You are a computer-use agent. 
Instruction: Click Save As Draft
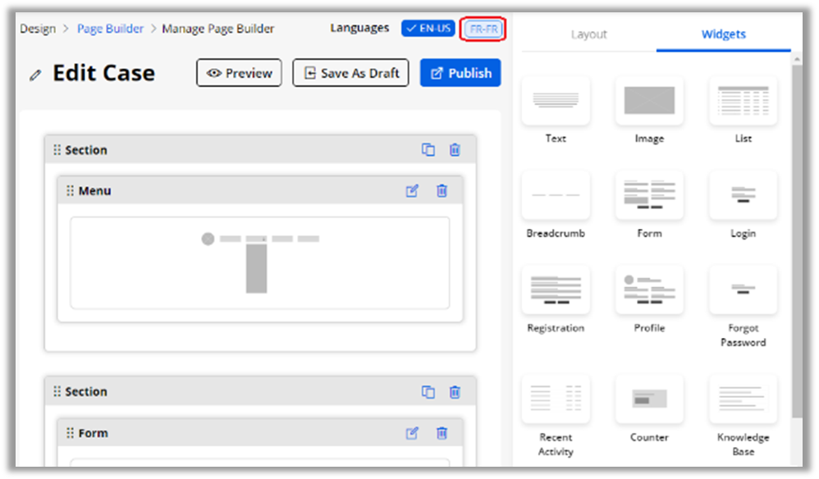pyautogui.click(x=351, y=73)
